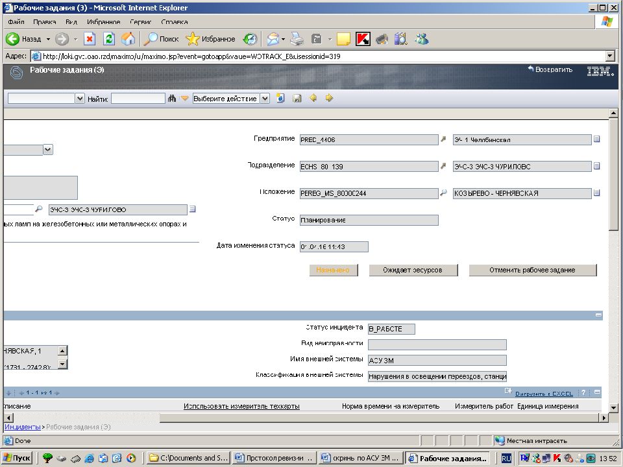
Task: Open the Сервис menu
Action: [x=141, y=22]
